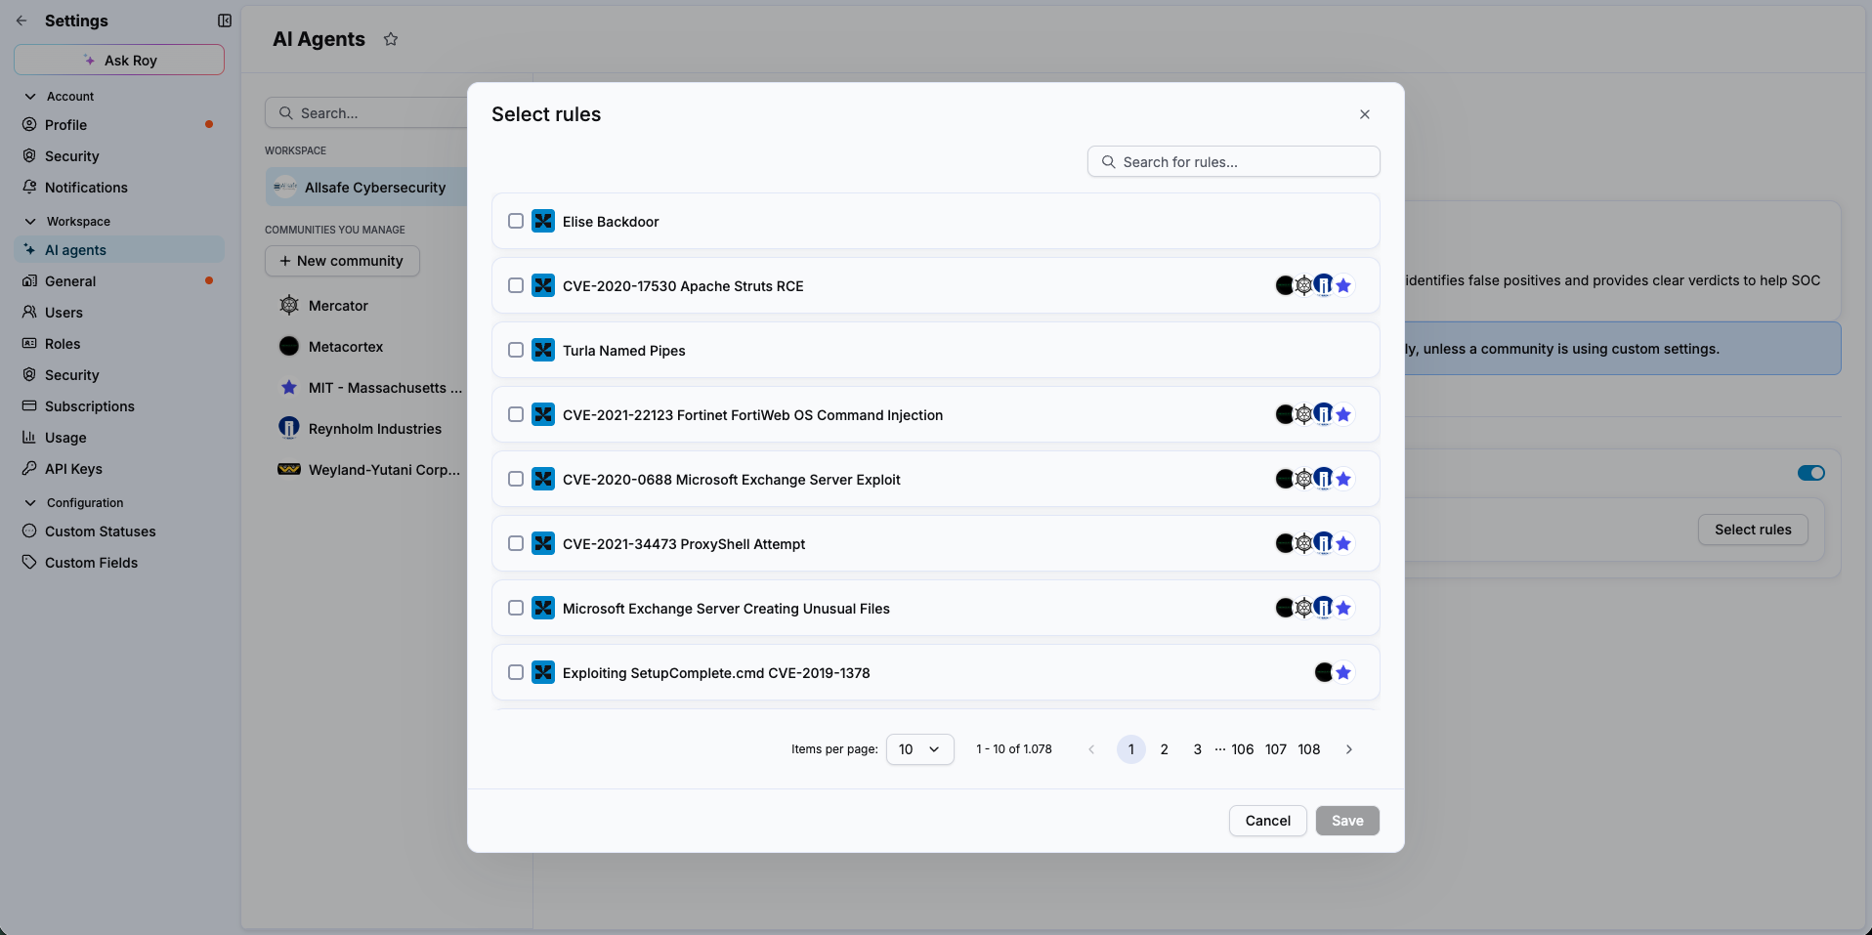Favorite AI Agents with the star icon

[x=391, y=39]
